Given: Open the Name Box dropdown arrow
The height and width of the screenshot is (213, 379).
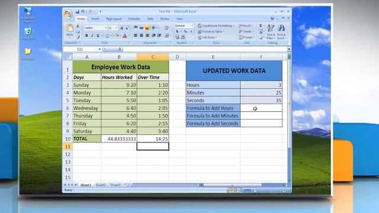Looking at the screenshot, I should [99, 49].
